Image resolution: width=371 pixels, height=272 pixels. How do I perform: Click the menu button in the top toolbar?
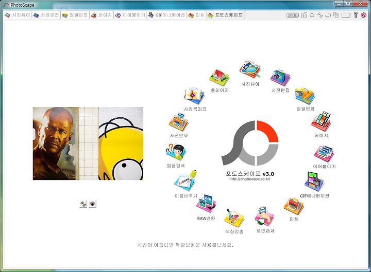click(x=293, y=15)
